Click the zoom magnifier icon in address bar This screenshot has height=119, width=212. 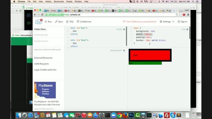click(177, 15)
